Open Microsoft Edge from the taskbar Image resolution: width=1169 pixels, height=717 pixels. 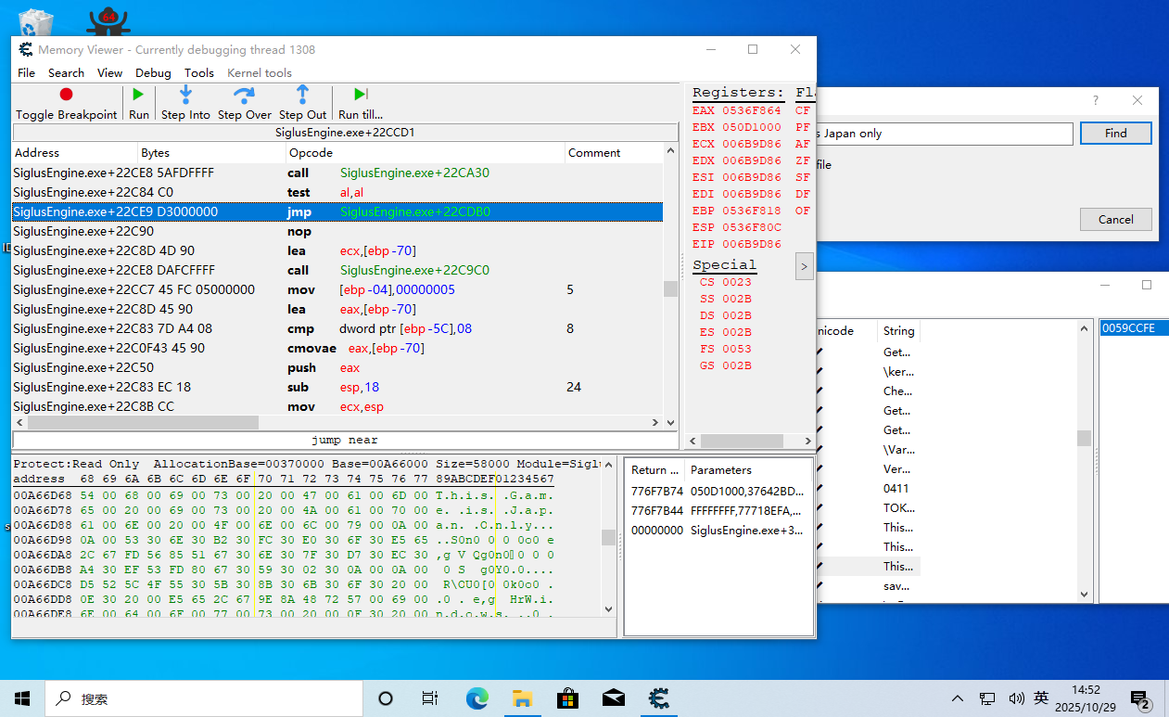click(476, 698)
